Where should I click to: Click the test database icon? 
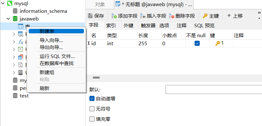pyautogui.click(x=15, y=96)
